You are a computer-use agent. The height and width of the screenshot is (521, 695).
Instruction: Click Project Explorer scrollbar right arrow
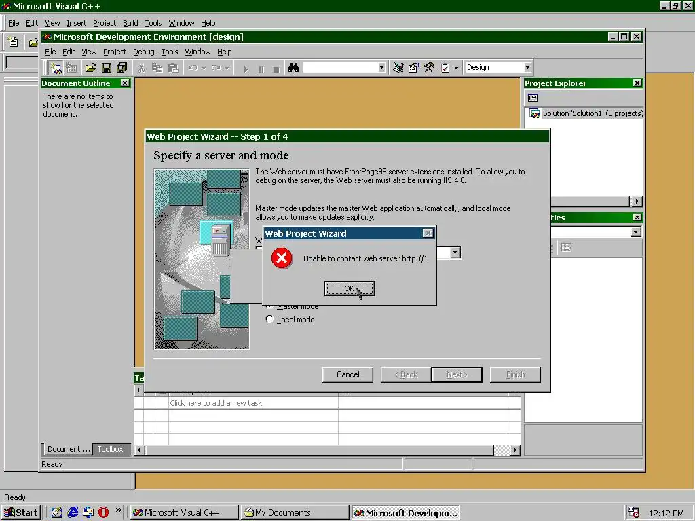click(637, 201)
